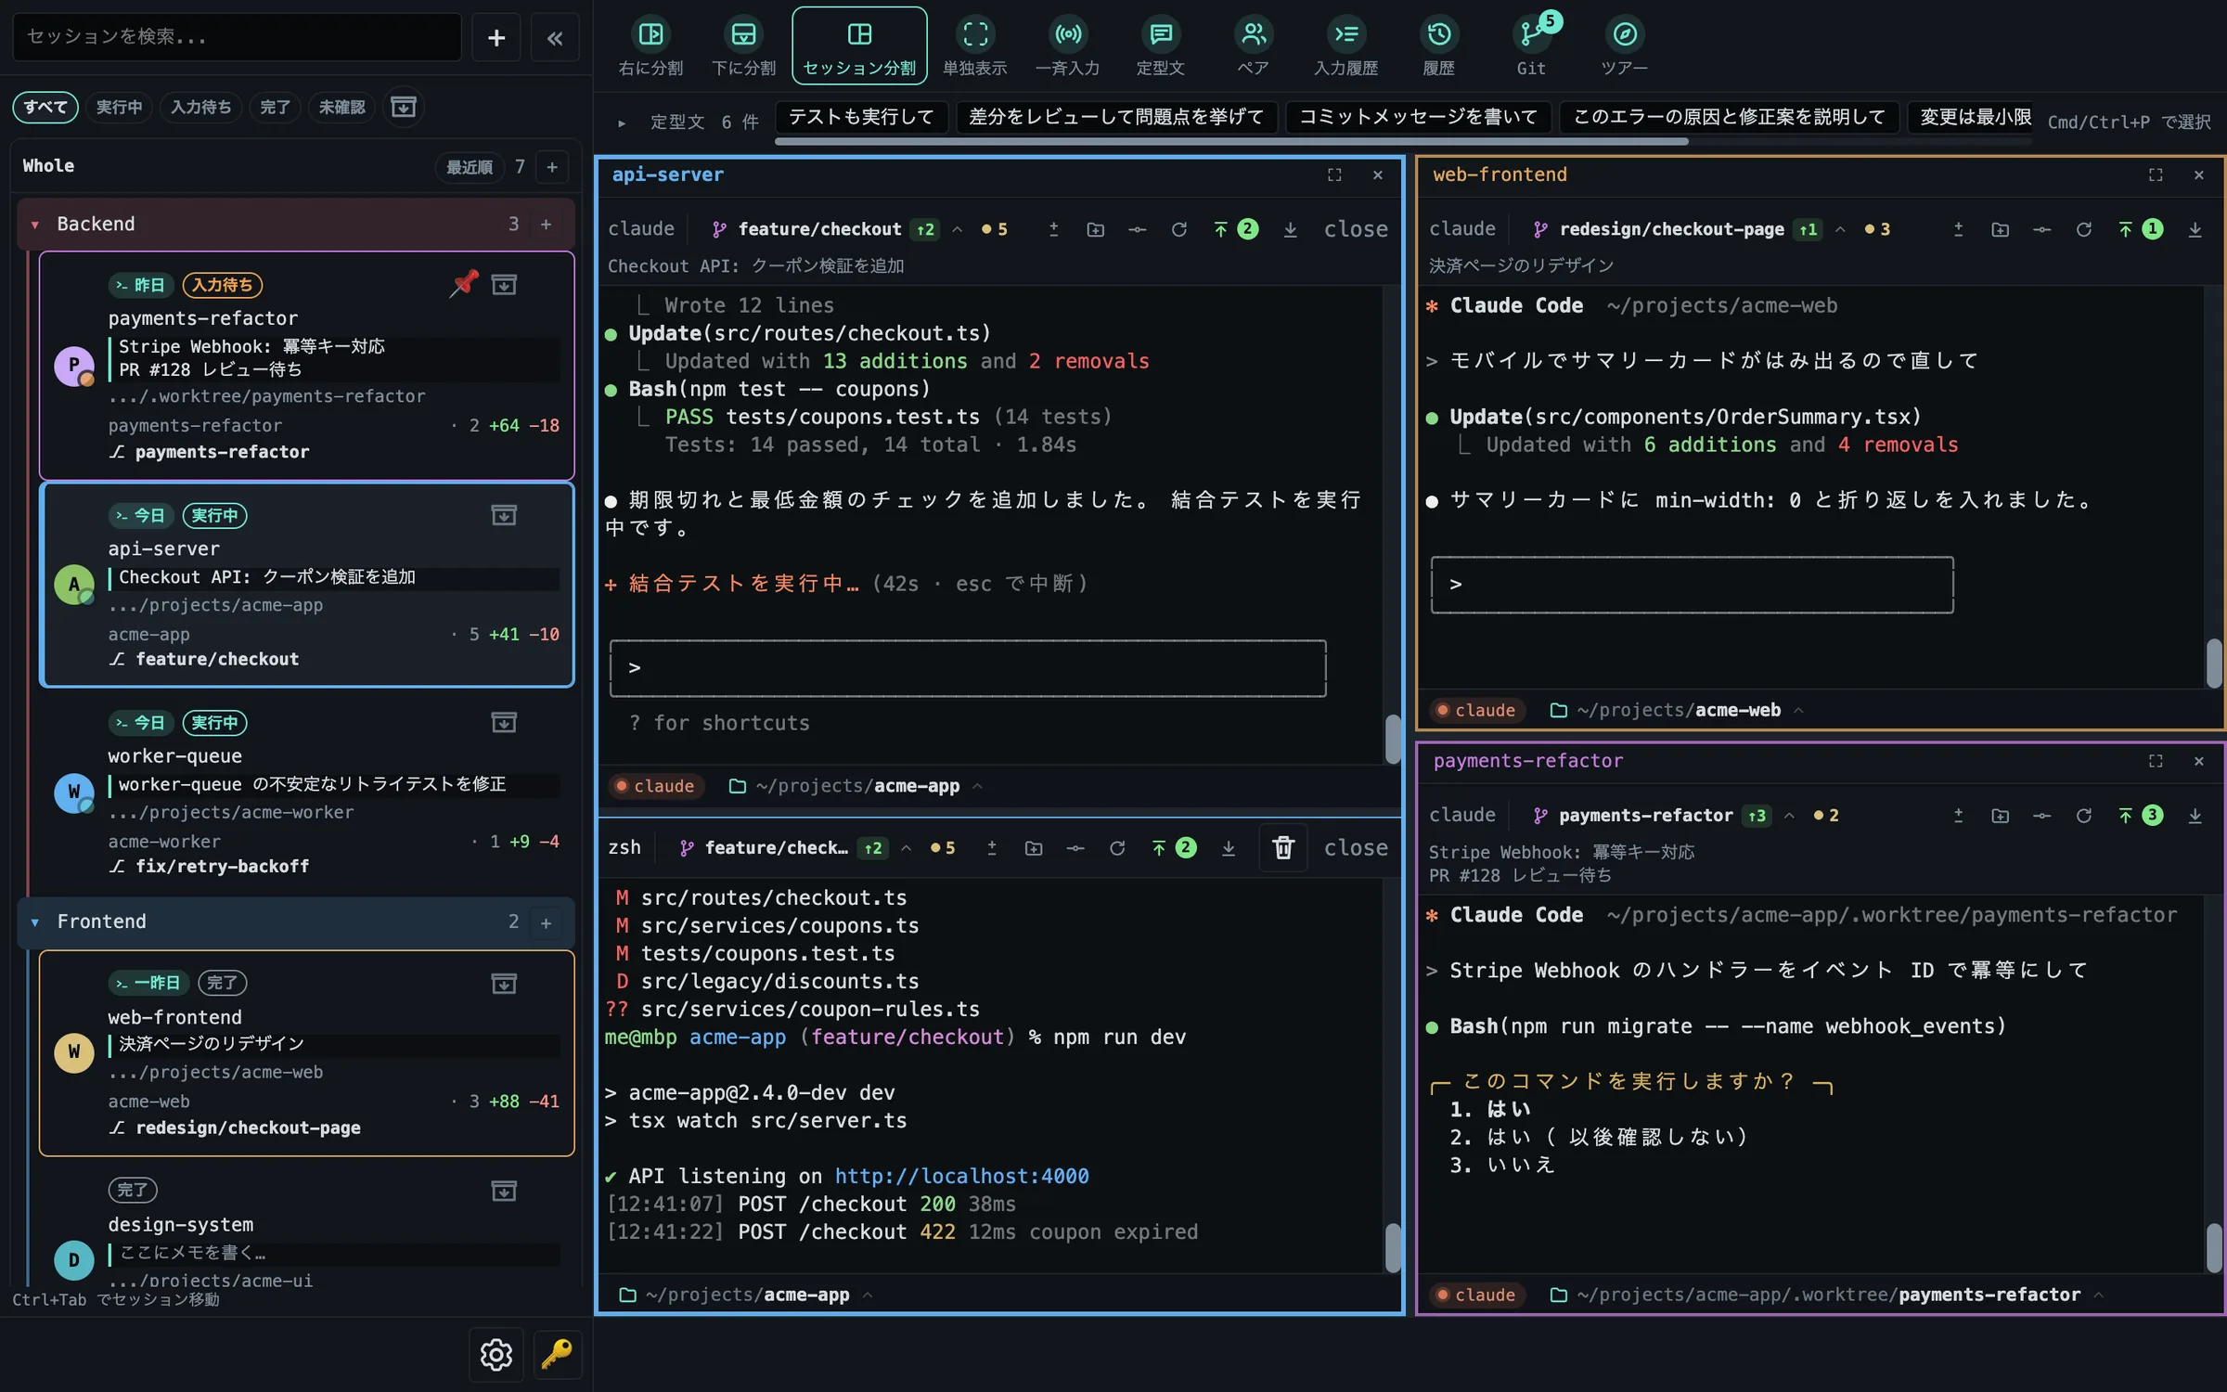Archive the api-server session card

tap(504, 515)
